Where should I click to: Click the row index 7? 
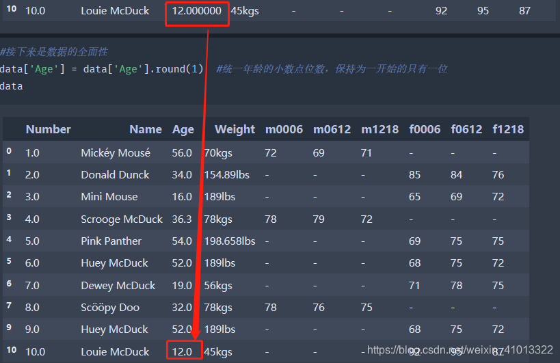pyautogui.click(x=9, y=306)
